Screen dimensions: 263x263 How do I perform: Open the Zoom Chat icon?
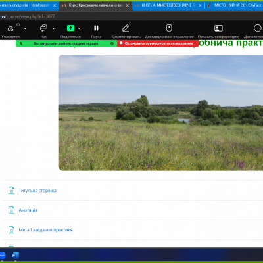[43, 28]
